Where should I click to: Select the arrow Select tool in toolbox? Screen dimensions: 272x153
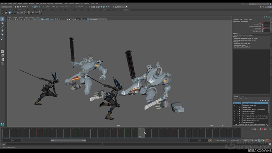point(2,19)
